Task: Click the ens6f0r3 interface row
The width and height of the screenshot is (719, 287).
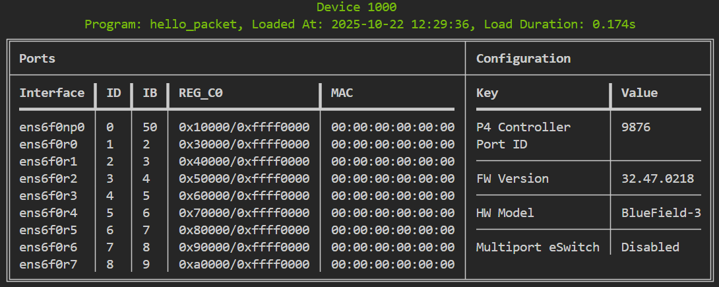Action: click(x=237, y=196)
